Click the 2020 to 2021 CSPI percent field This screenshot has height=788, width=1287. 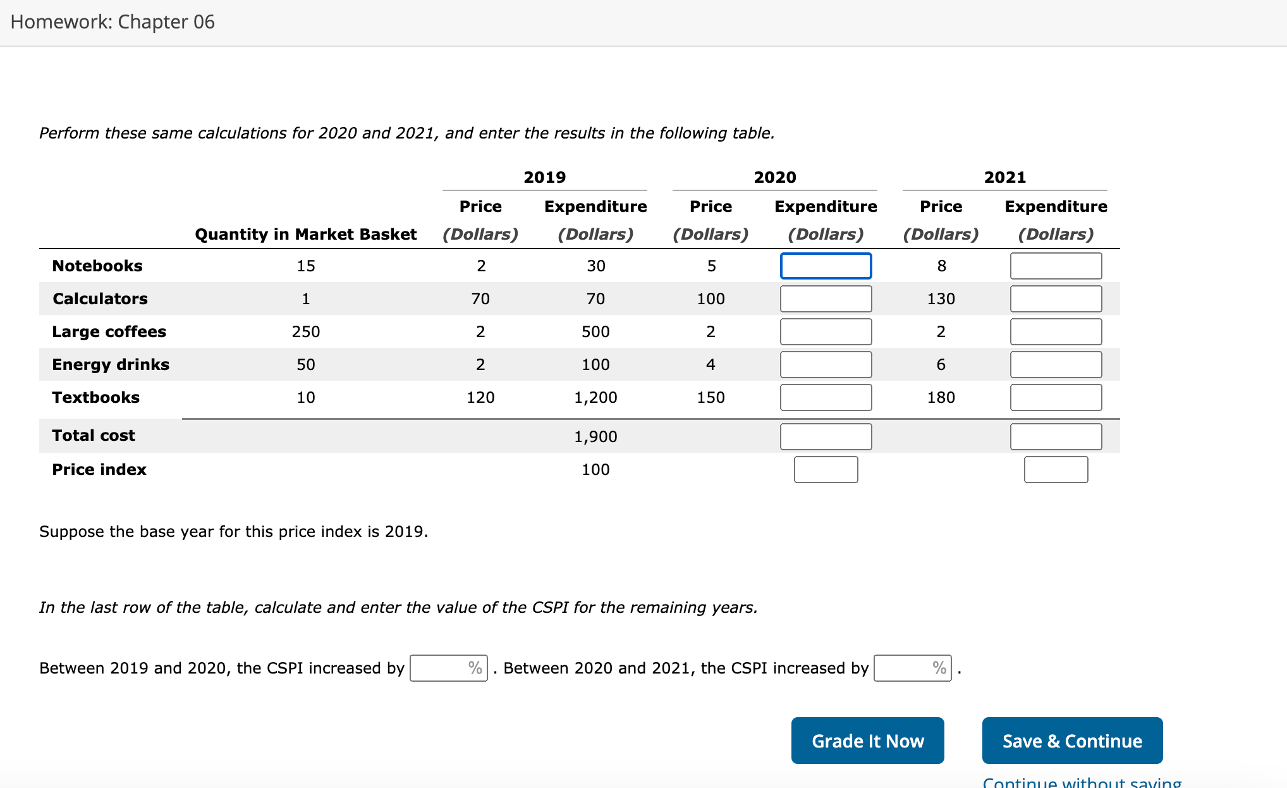tap(905, 668)
